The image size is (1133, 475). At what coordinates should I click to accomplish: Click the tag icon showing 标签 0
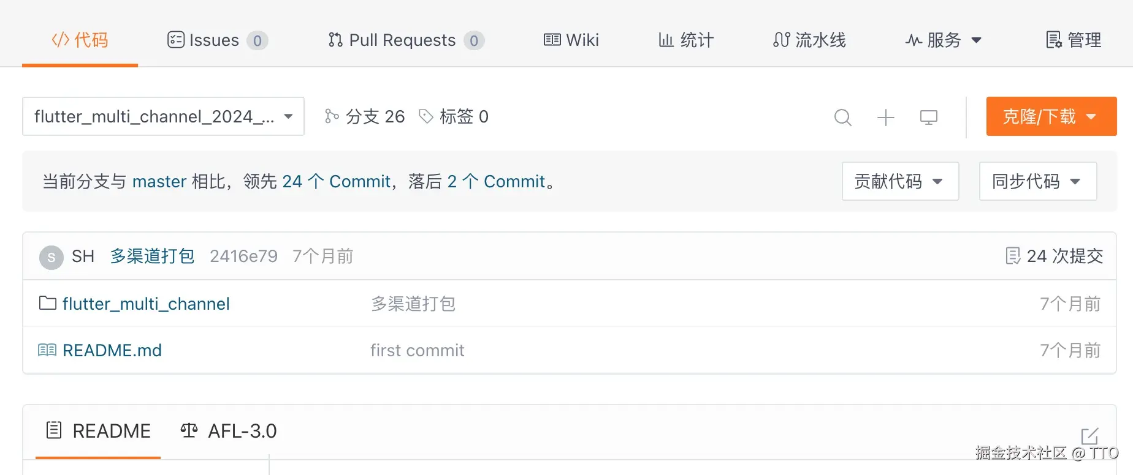tap(426, 116)
